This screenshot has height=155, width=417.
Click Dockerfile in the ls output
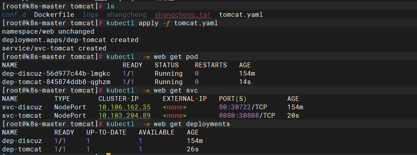coord(54,15)
